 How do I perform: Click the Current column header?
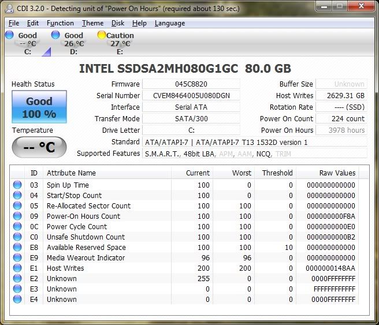192,173
